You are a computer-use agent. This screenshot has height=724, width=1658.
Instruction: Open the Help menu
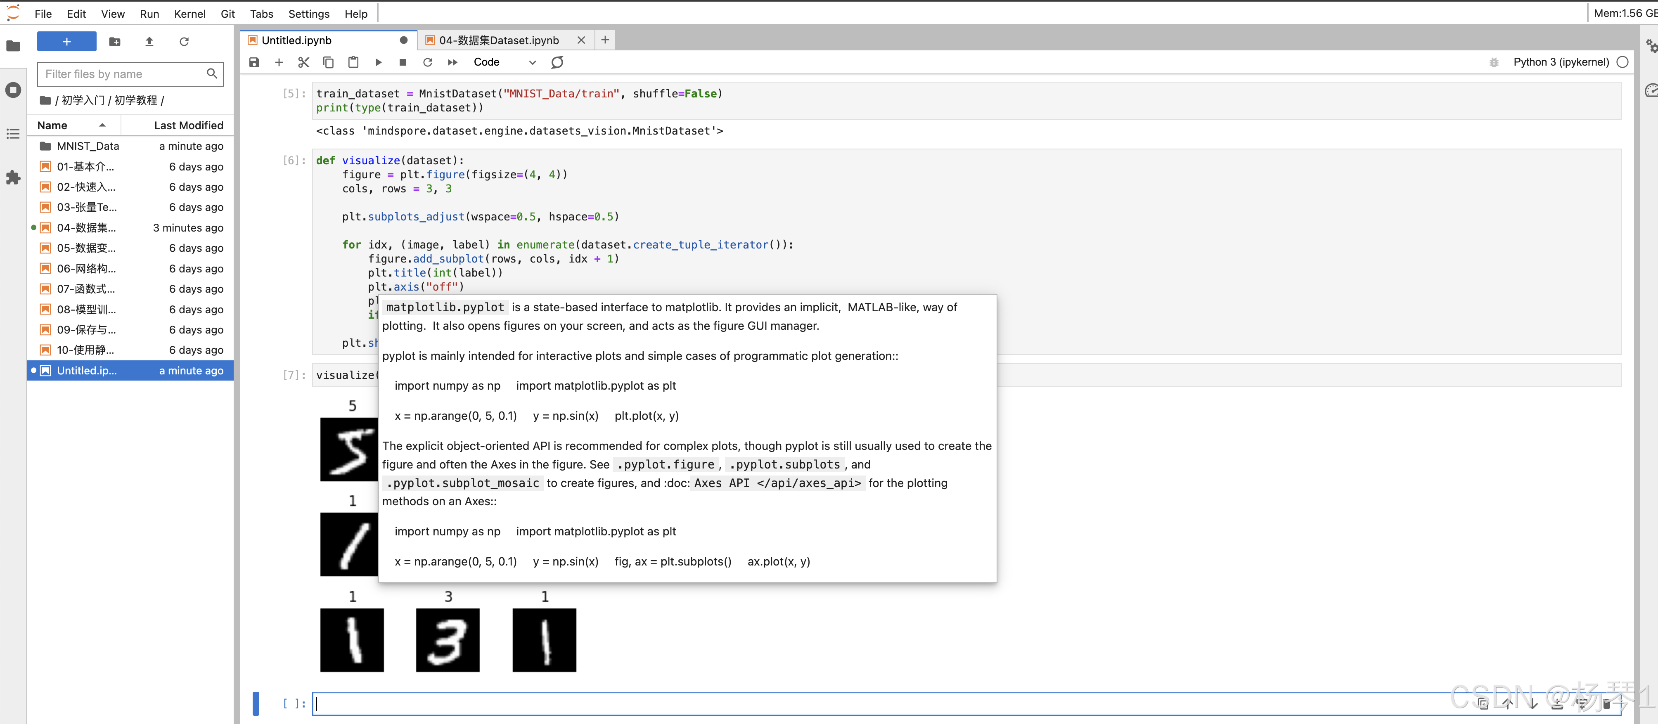click(x=356, y=14)
